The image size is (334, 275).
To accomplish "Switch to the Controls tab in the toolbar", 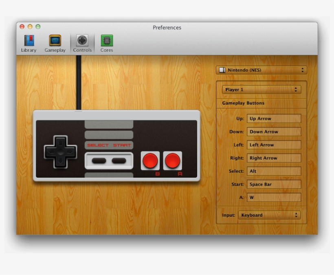I will tap(82, 42).
